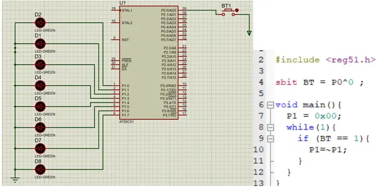Select the AT89C51 microcontroller U1 chip

149,63
